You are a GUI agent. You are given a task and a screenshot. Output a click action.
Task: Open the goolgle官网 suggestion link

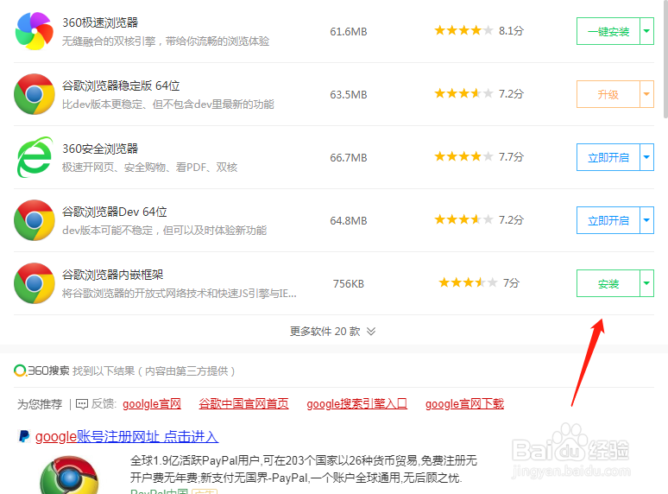point(152,403)
